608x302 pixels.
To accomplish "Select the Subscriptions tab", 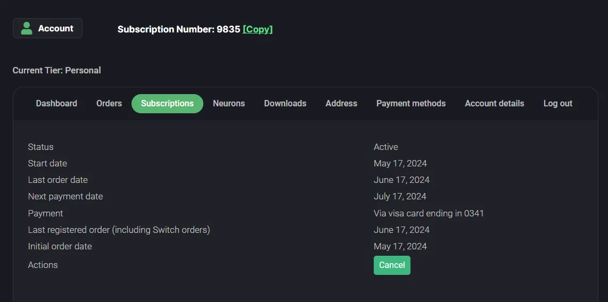I will tap(167, 104).
